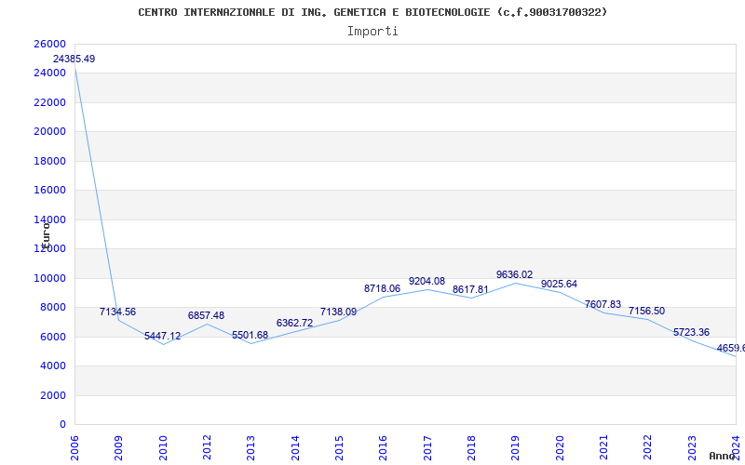Click the Anno axis label
Image resolution: width=745 pixels, height=465 pixels.
(x=724, y=456)
